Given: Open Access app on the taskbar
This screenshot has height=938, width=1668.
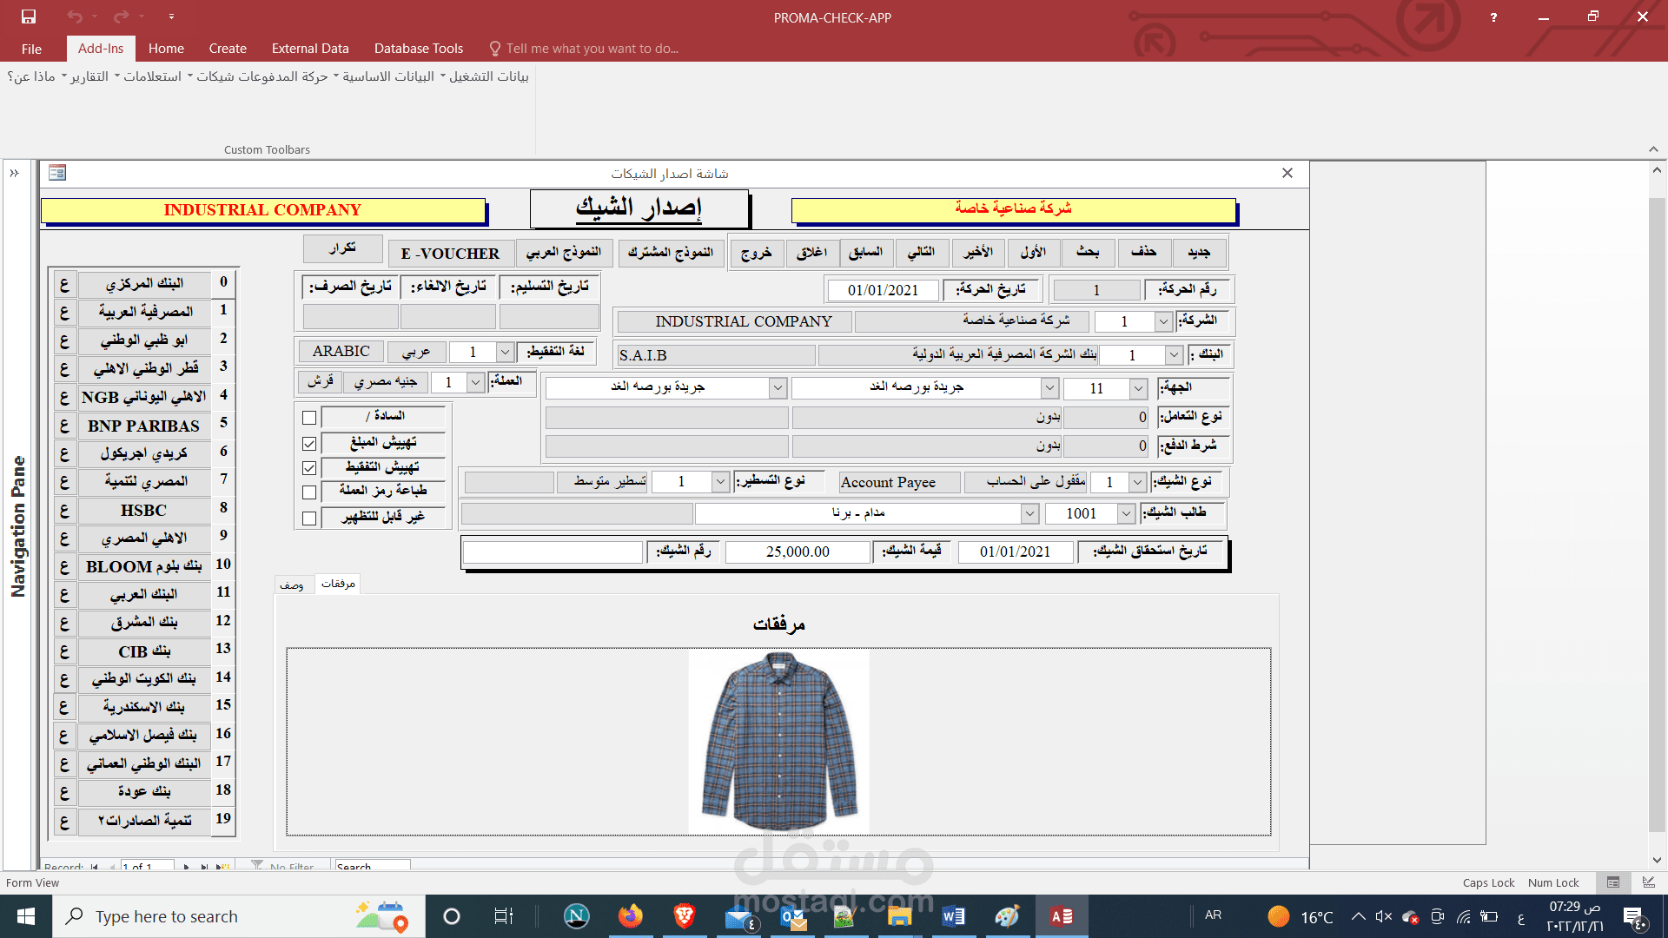Looking at the screenshot, I should point(1062,916).
